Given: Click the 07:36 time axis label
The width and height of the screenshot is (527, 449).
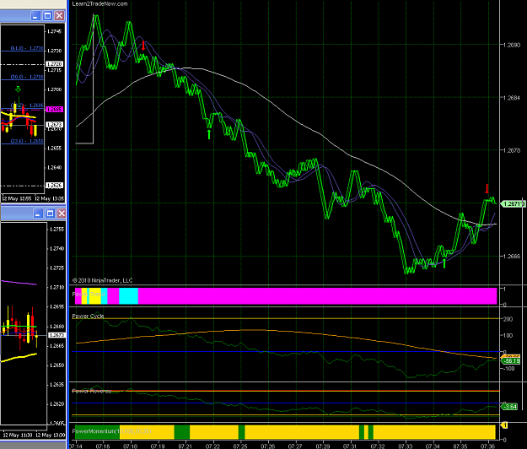Looking at the screenshot, I should coord(487,446).
